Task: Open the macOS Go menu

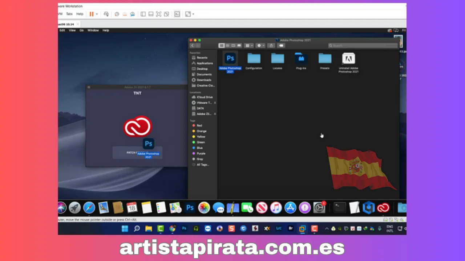Action: (81, 30)
